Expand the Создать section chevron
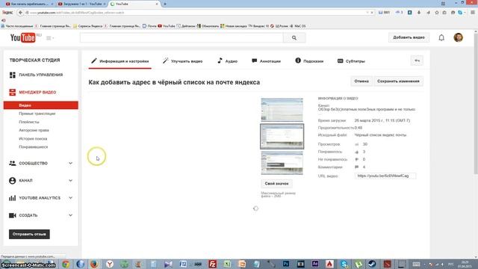 (x=70, y=215)
